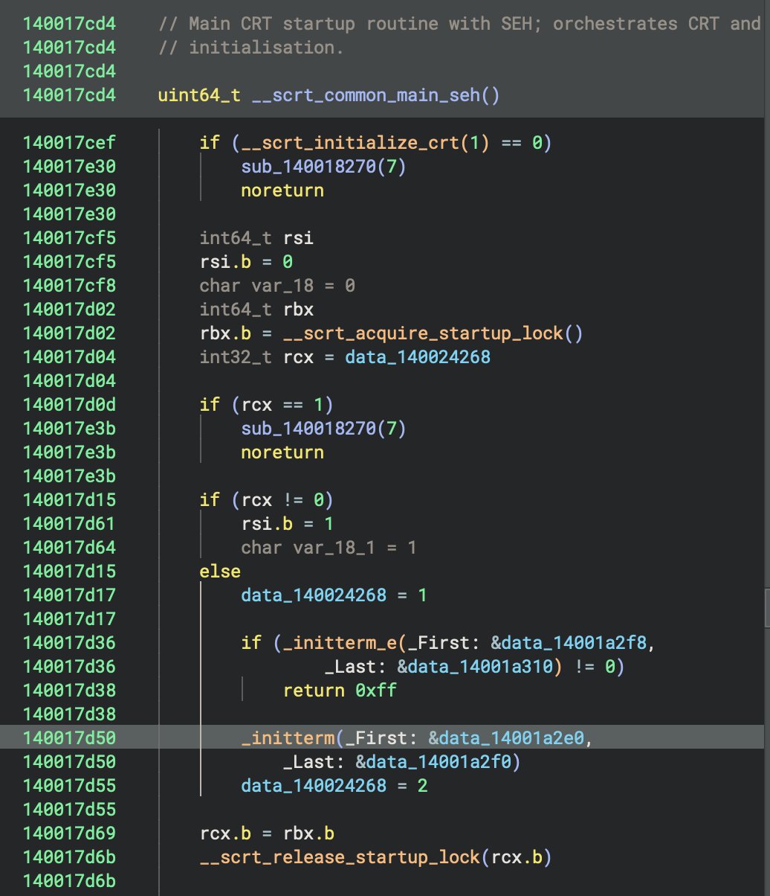Open sub_140018270 call at address 140017e30
This screenshot has width=770, height=896.
(x=308, y=166)
